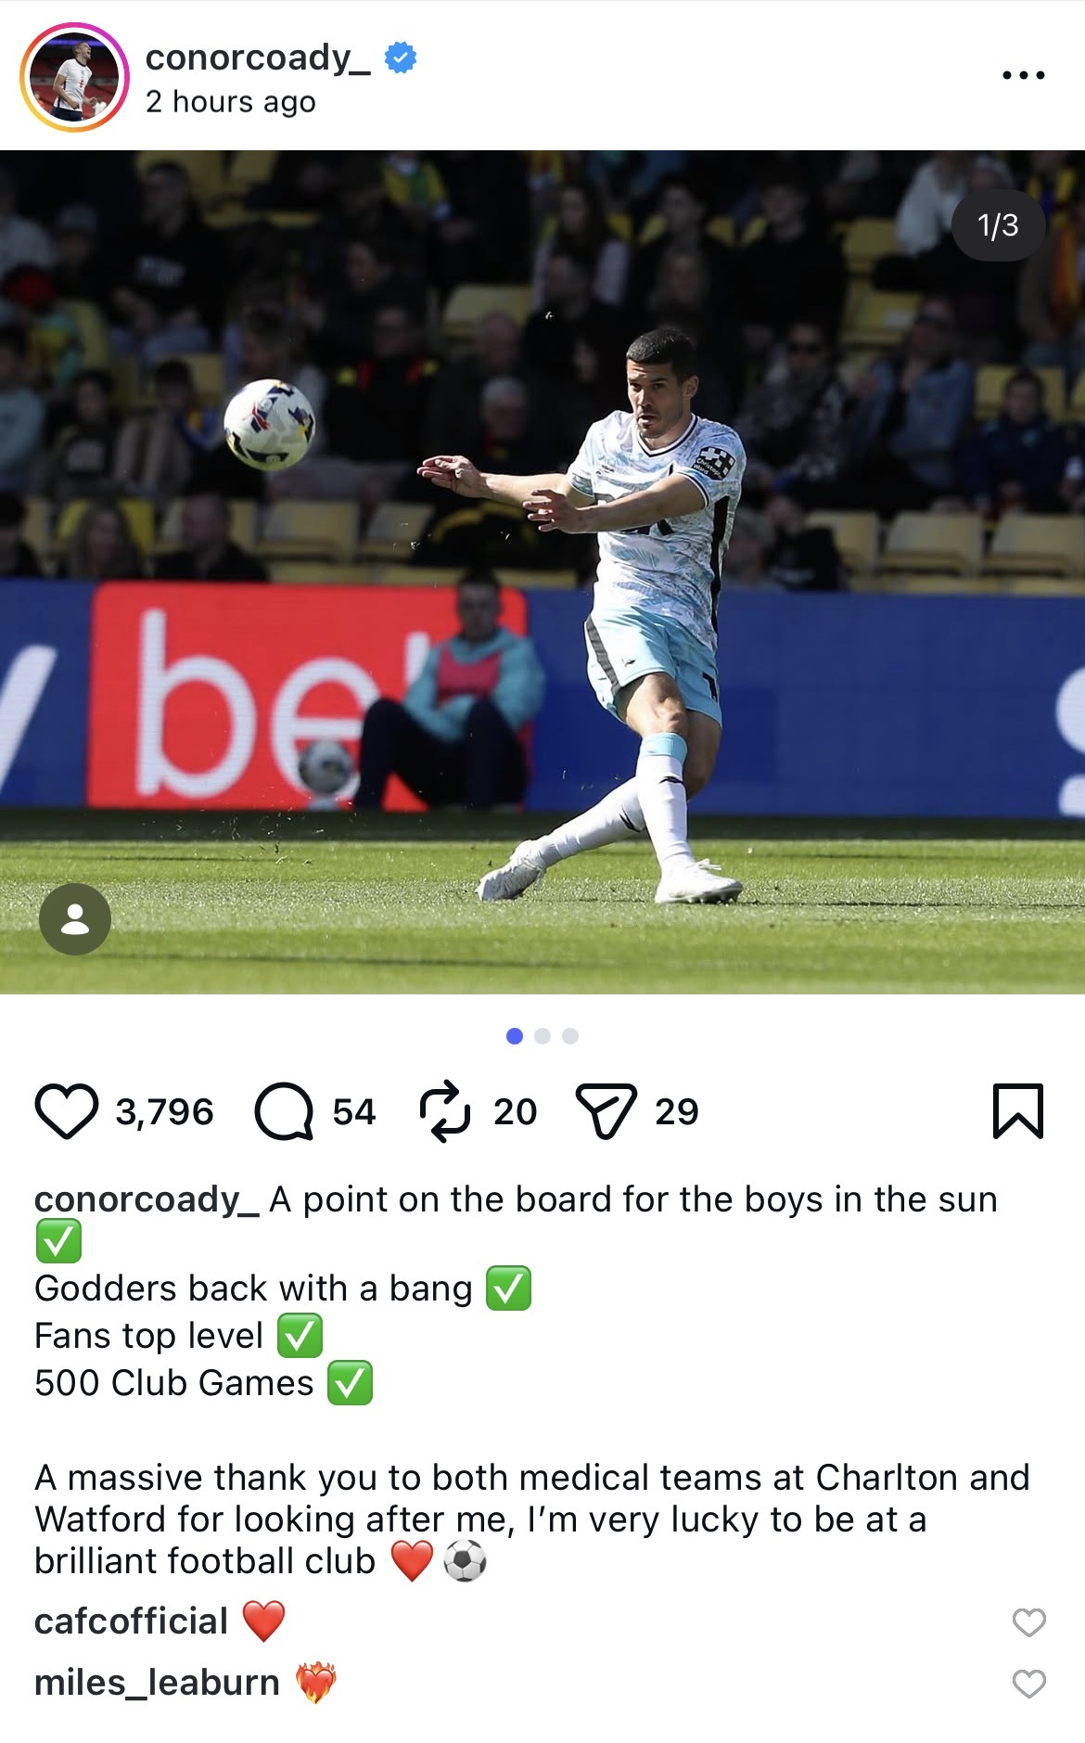This screenshot has height=1743, width=1085.
Task: Open the 54 comments count
Action: pyautogui.click(x=354, y=1111)
